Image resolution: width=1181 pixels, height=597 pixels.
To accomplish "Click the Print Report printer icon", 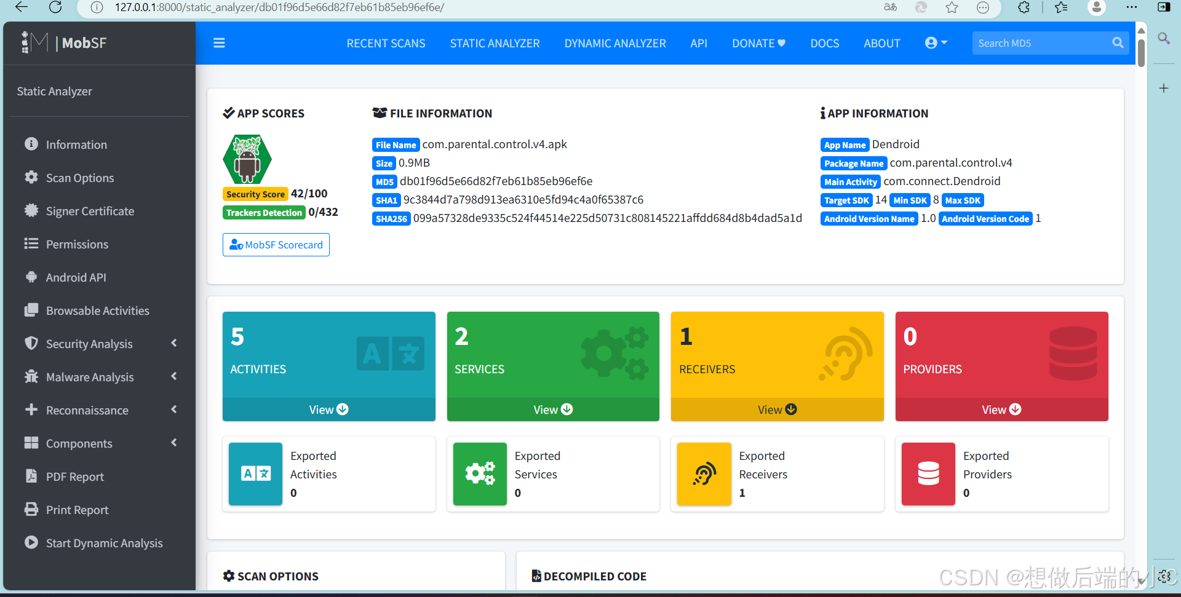I will pyautogui.click(x=31, y=509).
